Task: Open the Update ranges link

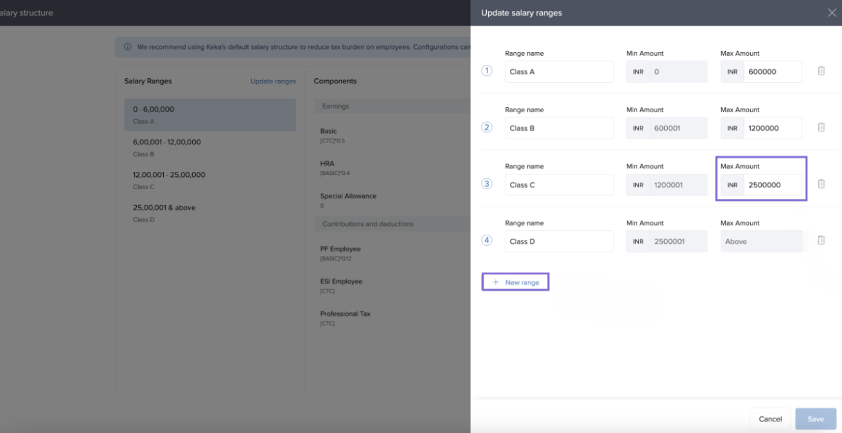Action: pyautogui.click(x=273, y=81)
